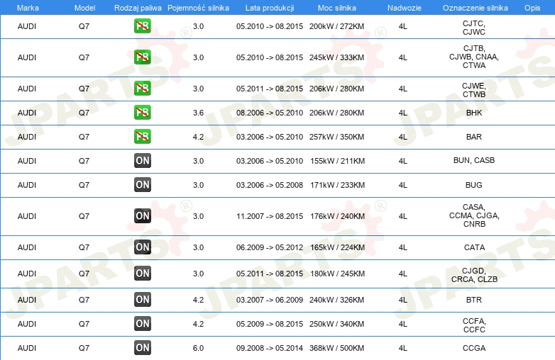Click the PB icon for the 4.2 BAR engine

coord(143,137)
